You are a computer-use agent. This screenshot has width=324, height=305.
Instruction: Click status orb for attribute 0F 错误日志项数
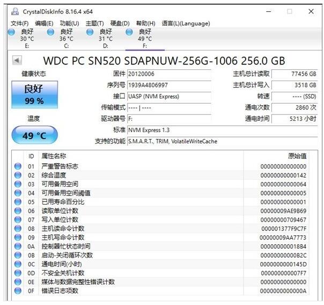tap(18, 291)
